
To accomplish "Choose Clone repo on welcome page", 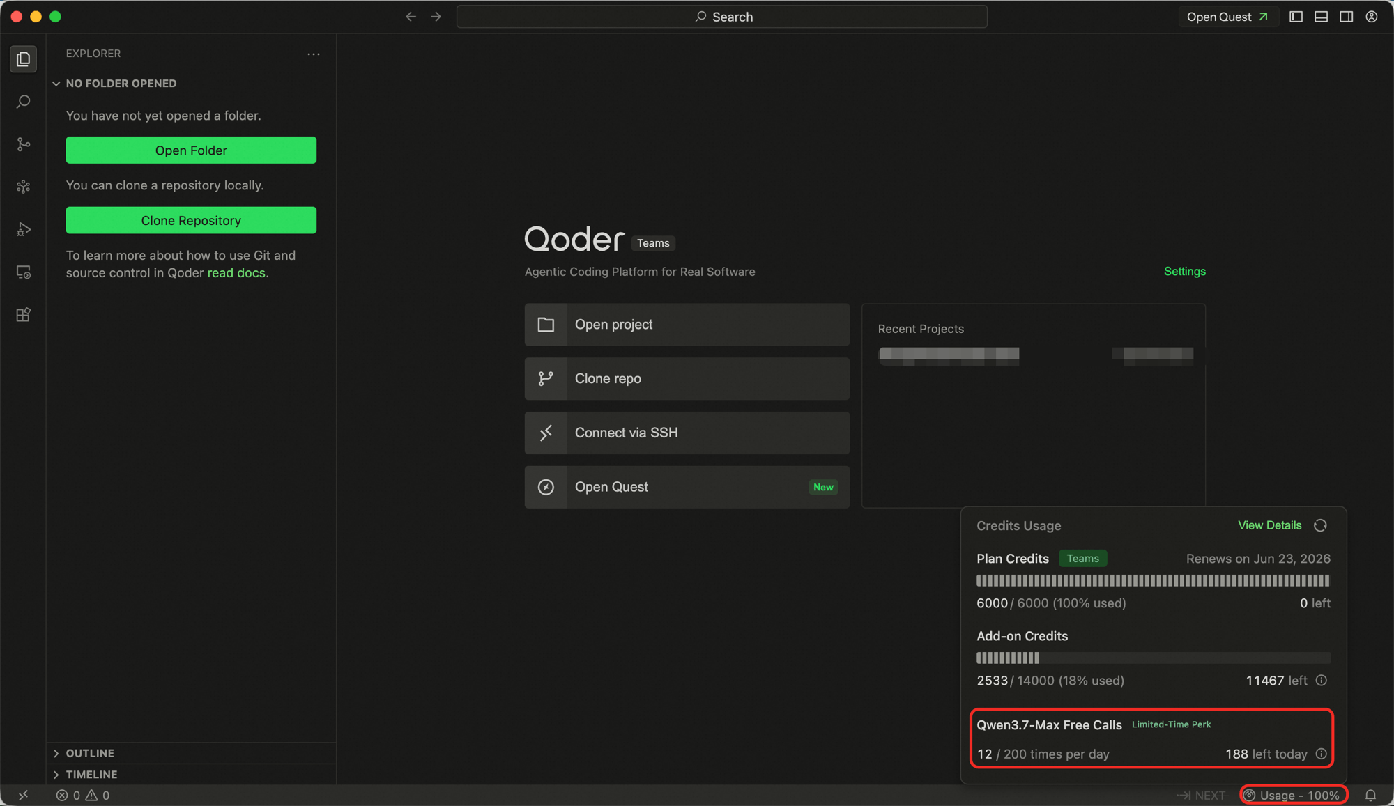I will (x=687, y=379).
